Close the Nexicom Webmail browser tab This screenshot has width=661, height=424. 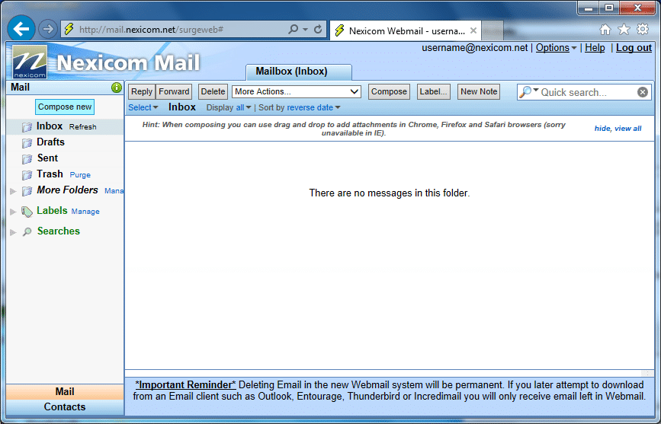(x=473, y=30)
